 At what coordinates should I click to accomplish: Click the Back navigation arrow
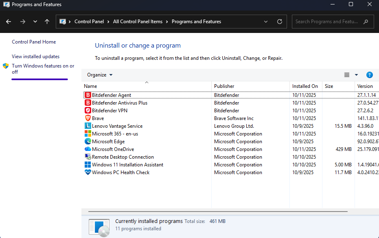9,22
